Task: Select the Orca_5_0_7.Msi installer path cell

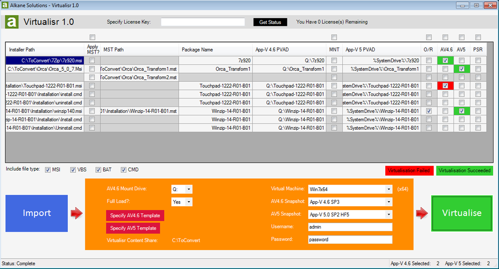Action: pyautogui.click(x=45, y=69)
